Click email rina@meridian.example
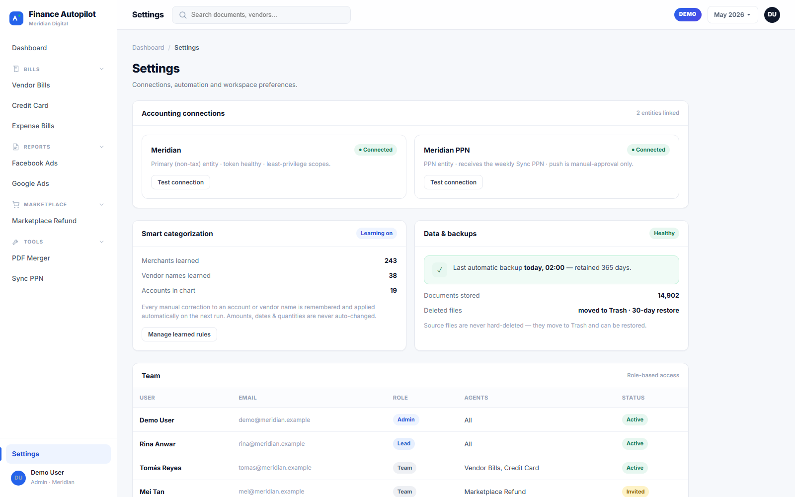The width and height of the screenshot is (795, 497). [x=272, y=444]
